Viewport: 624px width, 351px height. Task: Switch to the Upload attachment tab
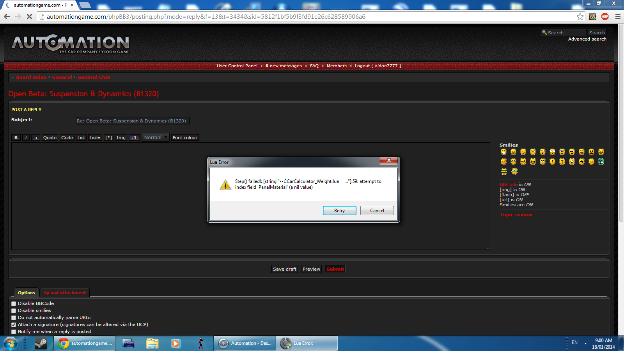click(x=64, y=293)
